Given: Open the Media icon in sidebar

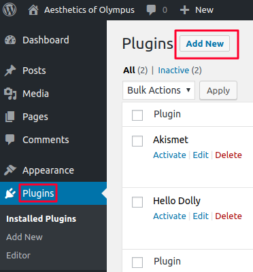Looking at the screenshot, I should tap(10, 94).
